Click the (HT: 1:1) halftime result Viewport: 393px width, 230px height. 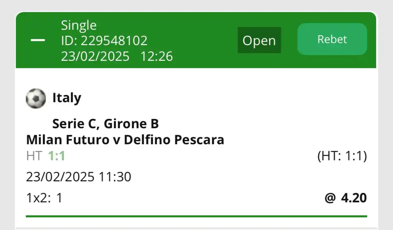point(342,156)
